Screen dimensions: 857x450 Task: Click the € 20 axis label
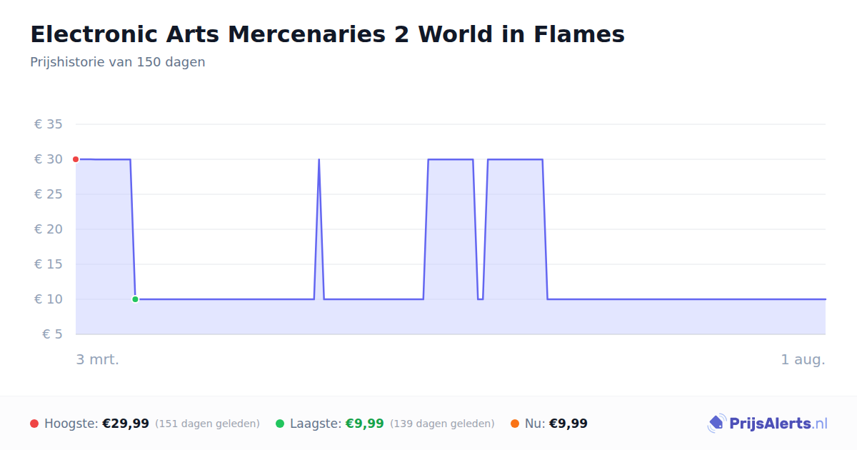pos(49,229)
